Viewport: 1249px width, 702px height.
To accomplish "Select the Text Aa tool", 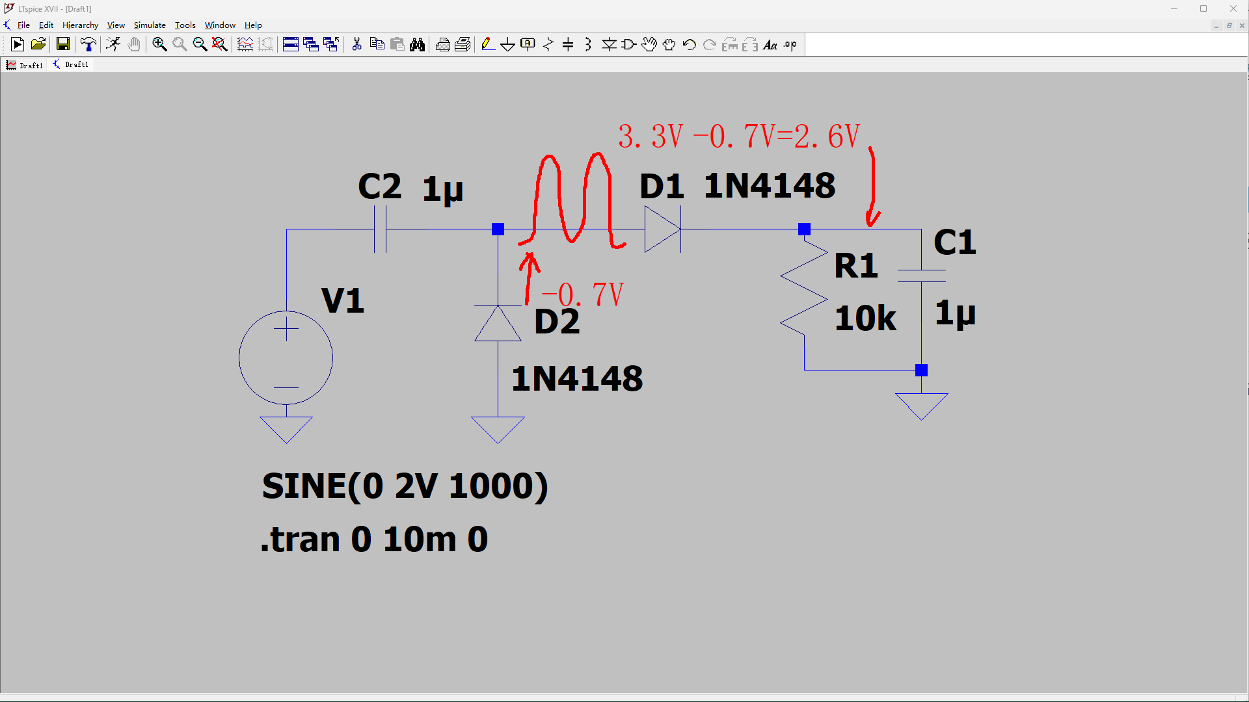I will [x=770, y=44].
